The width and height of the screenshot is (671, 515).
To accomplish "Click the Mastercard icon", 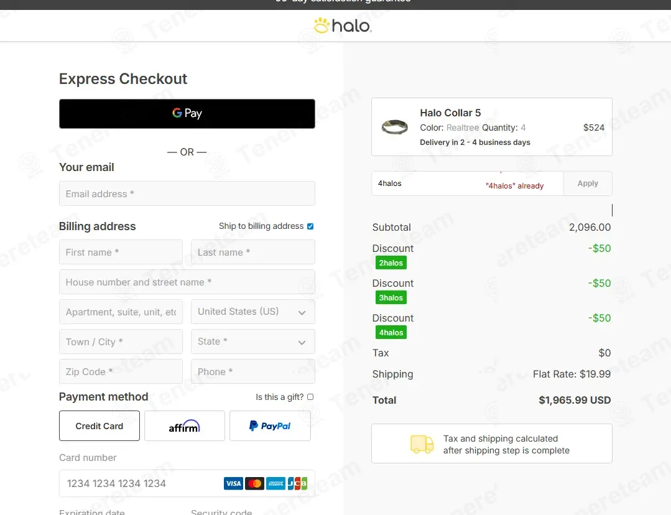I will click(x=254, y=483).
